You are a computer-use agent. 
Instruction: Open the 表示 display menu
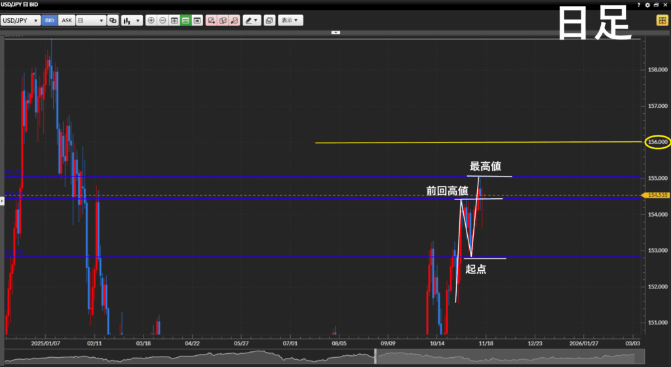[x=290, y=20]
